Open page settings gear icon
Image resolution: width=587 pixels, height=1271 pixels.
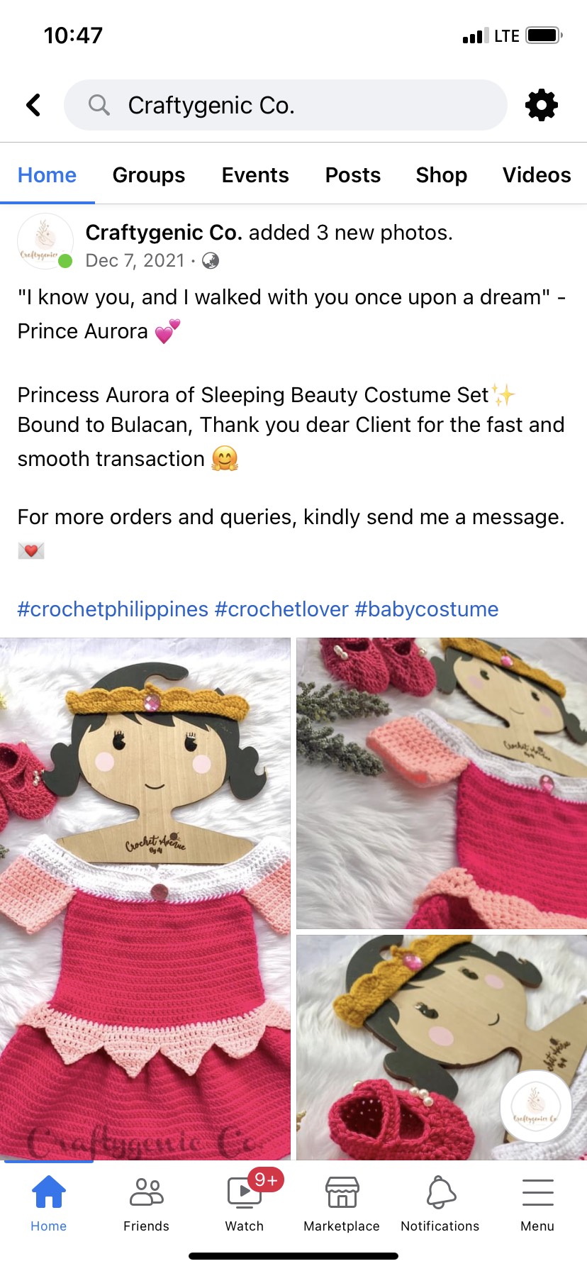coord(542,105)
